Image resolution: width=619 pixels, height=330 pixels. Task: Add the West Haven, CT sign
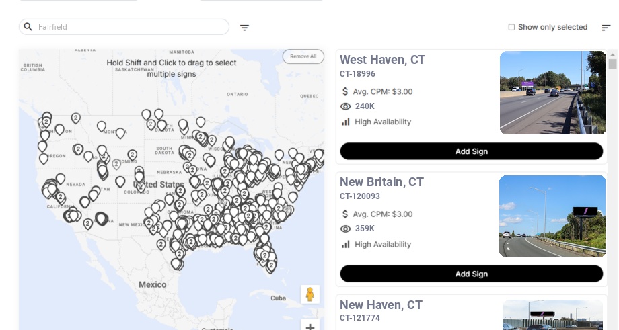click(x=471, y=151)
